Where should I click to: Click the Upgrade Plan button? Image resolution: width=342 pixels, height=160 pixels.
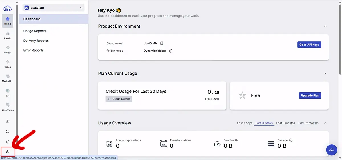(x=310, y=95)
